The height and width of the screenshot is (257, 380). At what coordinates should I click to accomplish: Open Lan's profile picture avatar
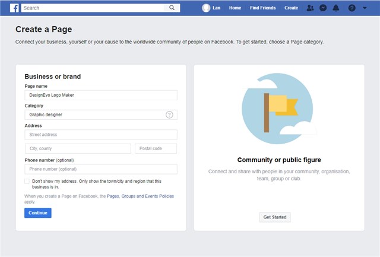click(x=206, y=8)
